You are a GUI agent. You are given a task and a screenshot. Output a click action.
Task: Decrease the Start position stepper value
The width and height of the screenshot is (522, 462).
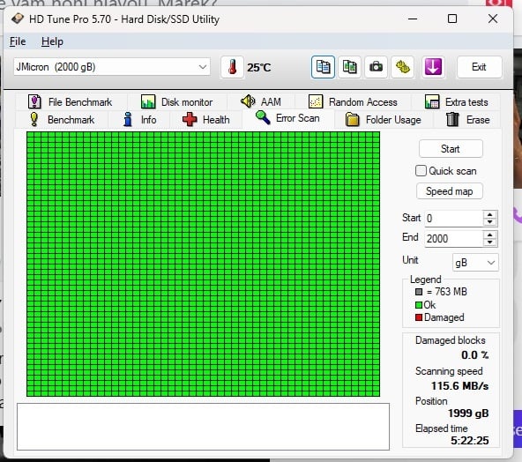coord(489,222)
